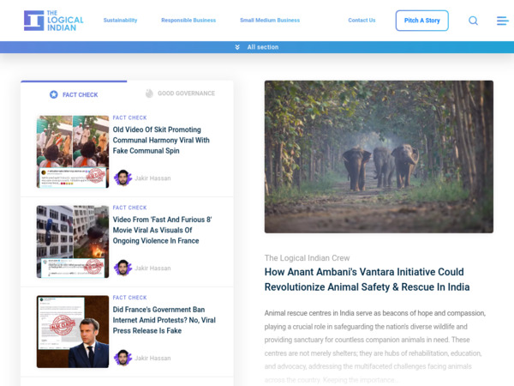Click the Fact Check star icon
The width and height of the screenshot is (514, 386).
click(54, 94)
